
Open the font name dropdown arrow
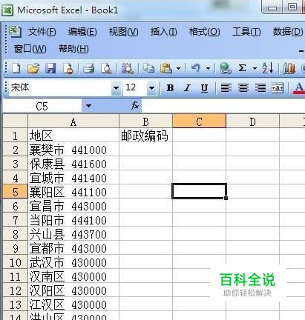116,88
